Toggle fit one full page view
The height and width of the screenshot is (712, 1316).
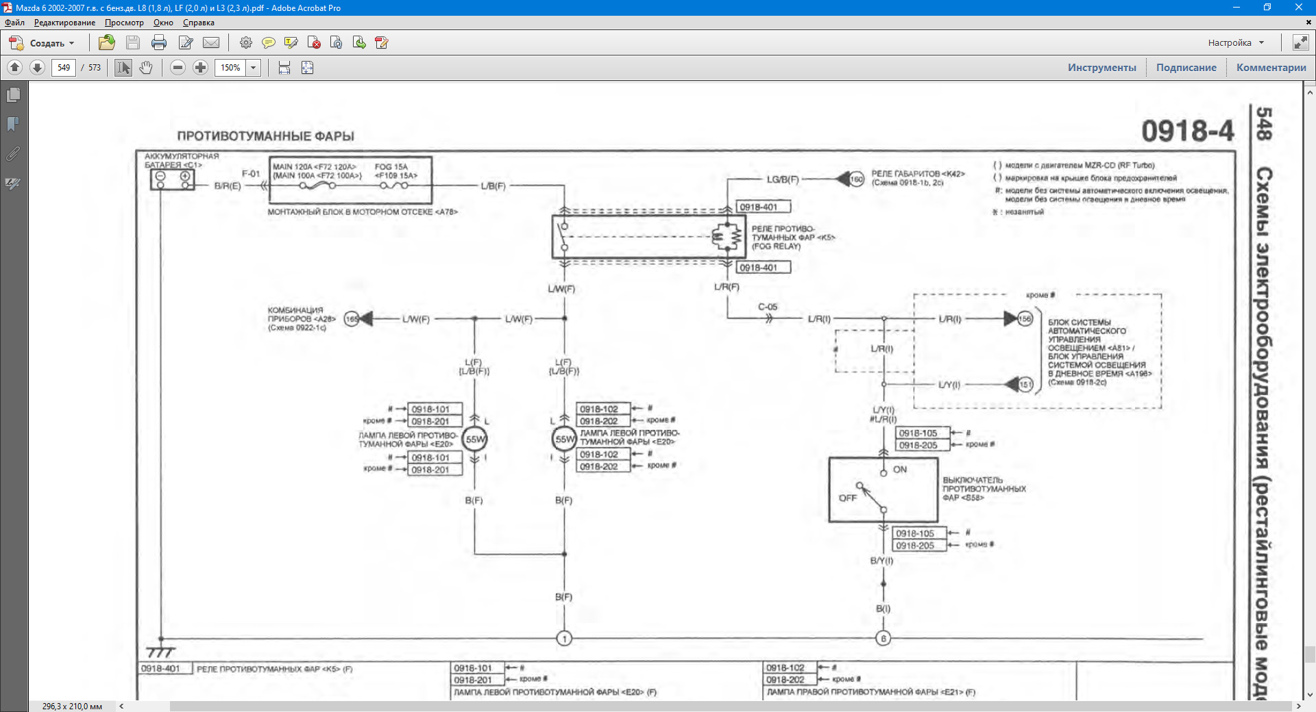[x=307, y=68]
